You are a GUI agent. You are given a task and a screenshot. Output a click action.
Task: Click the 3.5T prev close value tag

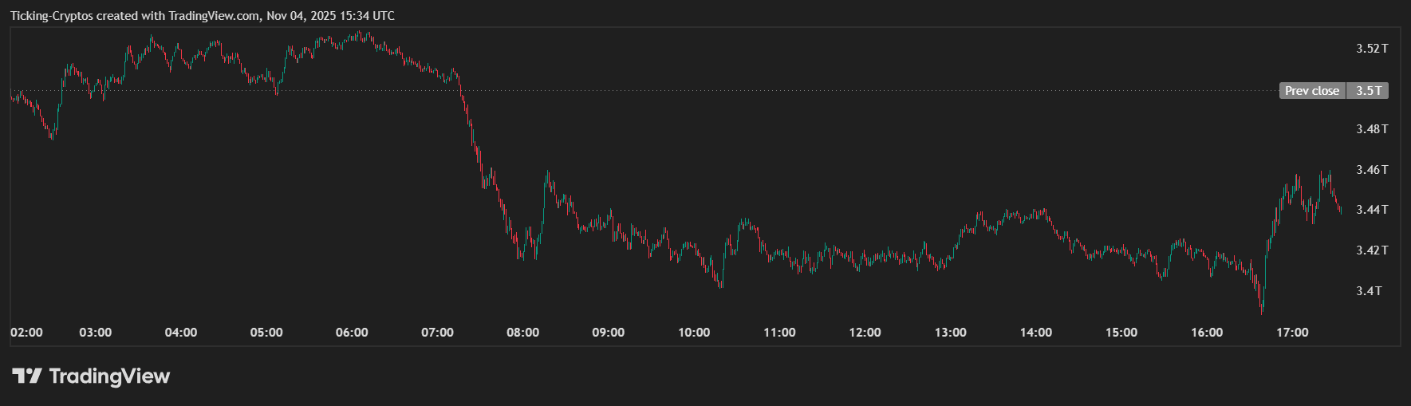[x=1368, y=91]
